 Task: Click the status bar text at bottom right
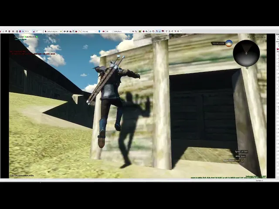pos(259,181)
